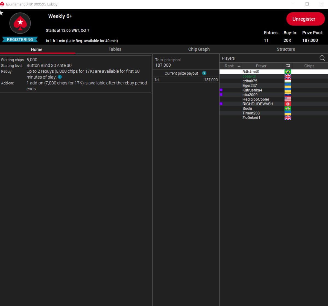
Task: Click the Weekly 6+ tournament title
Action: pyautogui.click(x=60, y=16)
